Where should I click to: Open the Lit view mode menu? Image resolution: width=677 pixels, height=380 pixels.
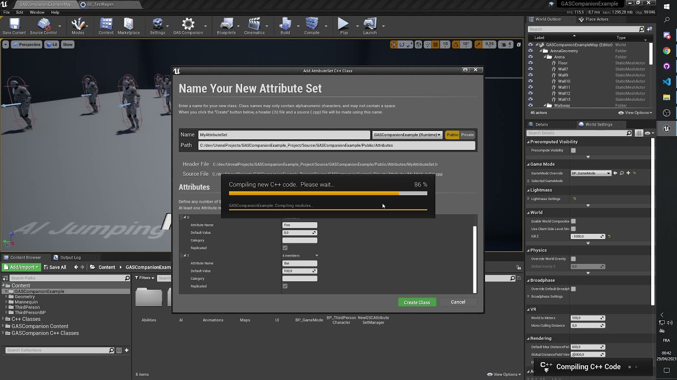[52, 44]
